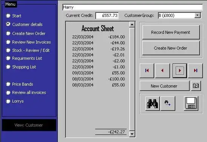207x142 pixels.
Task: Click the Record New Payment button
Action: click(x=171, y=32)
